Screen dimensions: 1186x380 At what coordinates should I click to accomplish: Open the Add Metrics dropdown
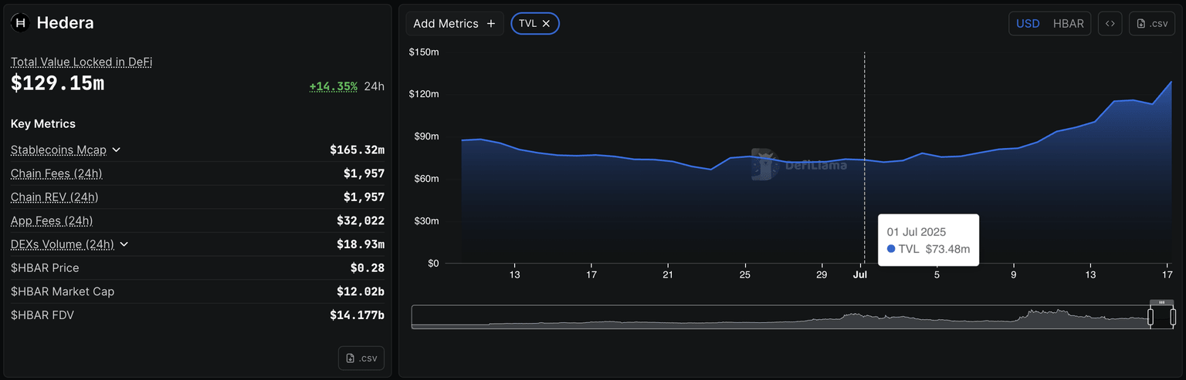[454, 23]
